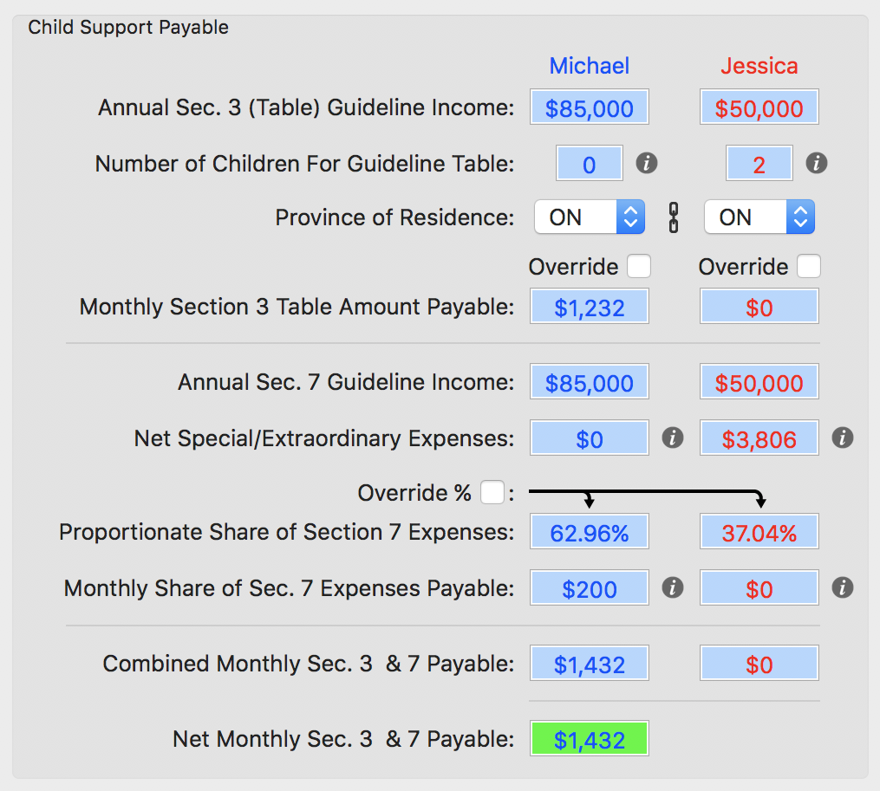Open the info tooltip beside Jessica's children count
Viewport: 880px width, 791px height.
point(816,163)
